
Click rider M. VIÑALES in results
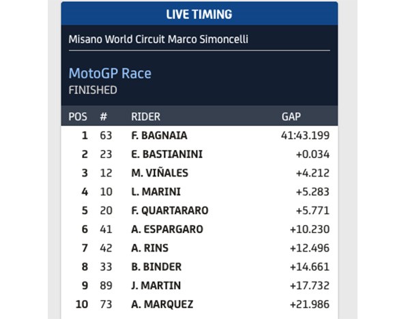click(x=160, y=173)
